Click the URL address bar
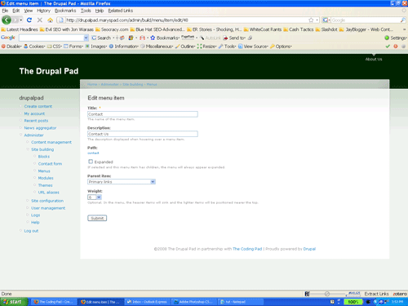This screenshot has width=408, height=306. 186,20
